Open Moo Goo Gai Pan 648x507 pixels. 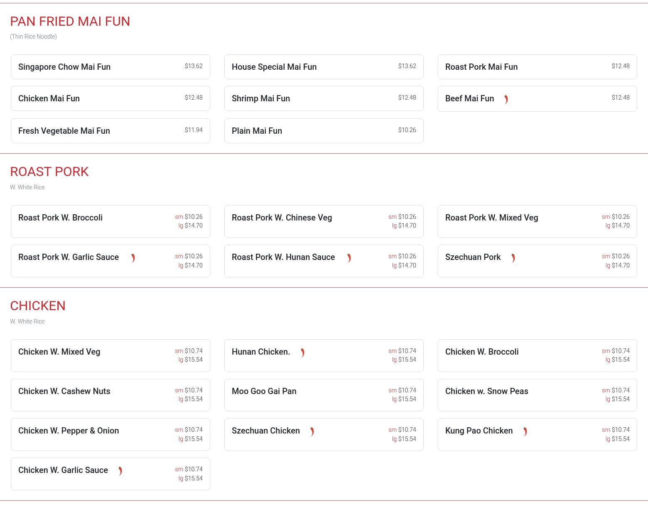[x=324, y=395]
